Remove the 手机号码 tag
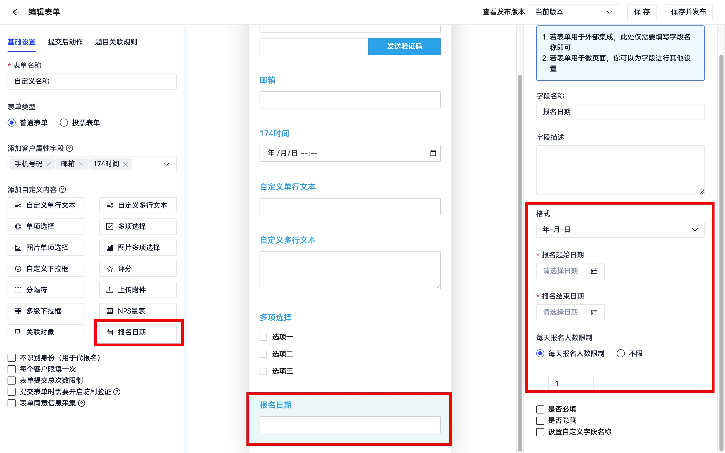725x453 pixels. (49, 164)
